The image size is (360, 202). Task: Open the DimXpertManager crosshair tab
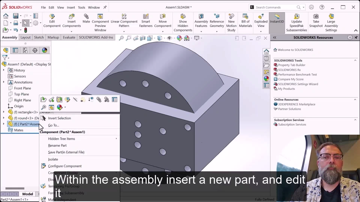point(34,50)
